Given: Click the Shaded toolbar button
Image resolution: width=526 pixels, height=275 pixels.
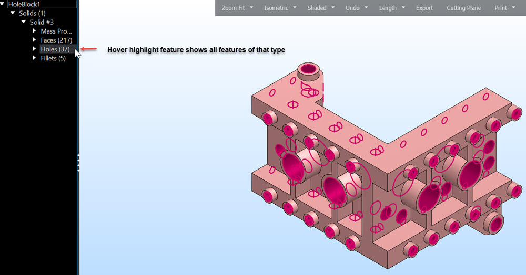Looking at the screenshot, I should click(x=317, y=8).
